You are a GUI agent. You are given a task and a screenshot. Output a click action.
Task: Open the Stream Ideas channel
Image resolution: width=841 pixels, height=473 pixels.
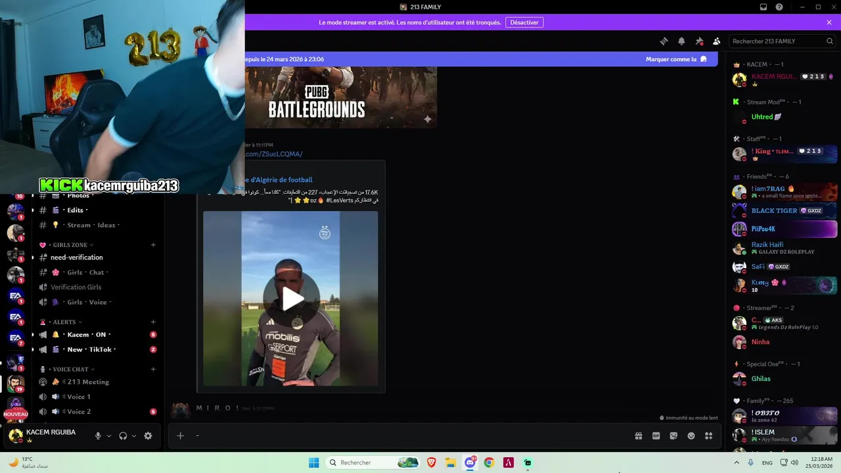click(x=97, y=225)
